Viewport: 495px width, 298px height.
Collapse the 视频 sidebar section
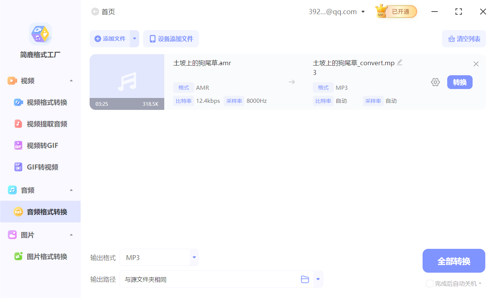[71, 80]
